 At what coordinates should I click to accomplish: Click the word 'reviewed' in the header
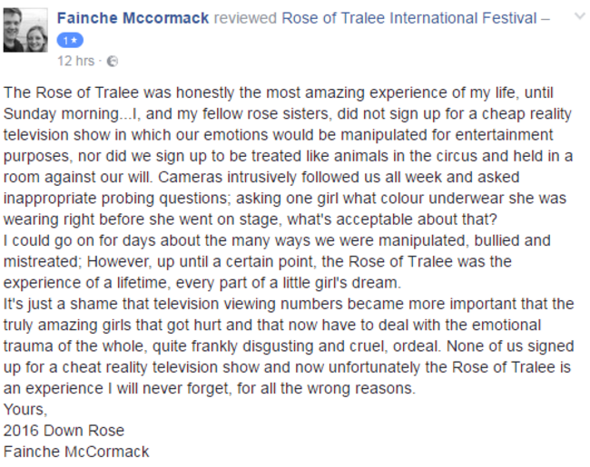point(245,18)
